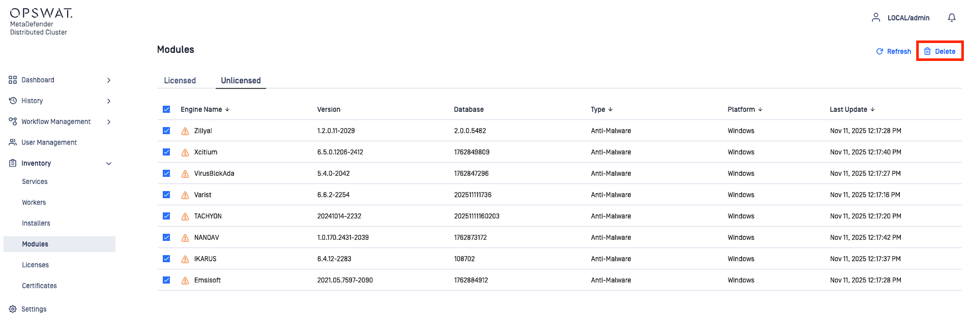Open the Licenses inventory page
Image resolution: width=969 pixels, height=315 pixels.
point(35,265)
